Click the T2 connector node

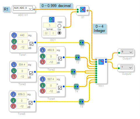pyautogui.click(x=77, y=57)
